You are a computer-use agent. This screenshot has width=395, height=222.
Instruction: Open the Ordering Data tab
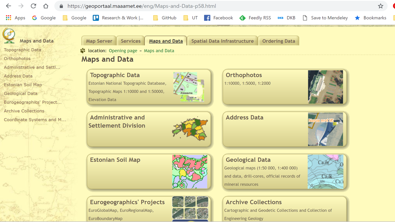(x=278, y=41)
